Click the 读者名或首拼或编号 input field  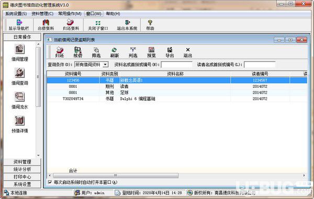click(x=260, y=65)
